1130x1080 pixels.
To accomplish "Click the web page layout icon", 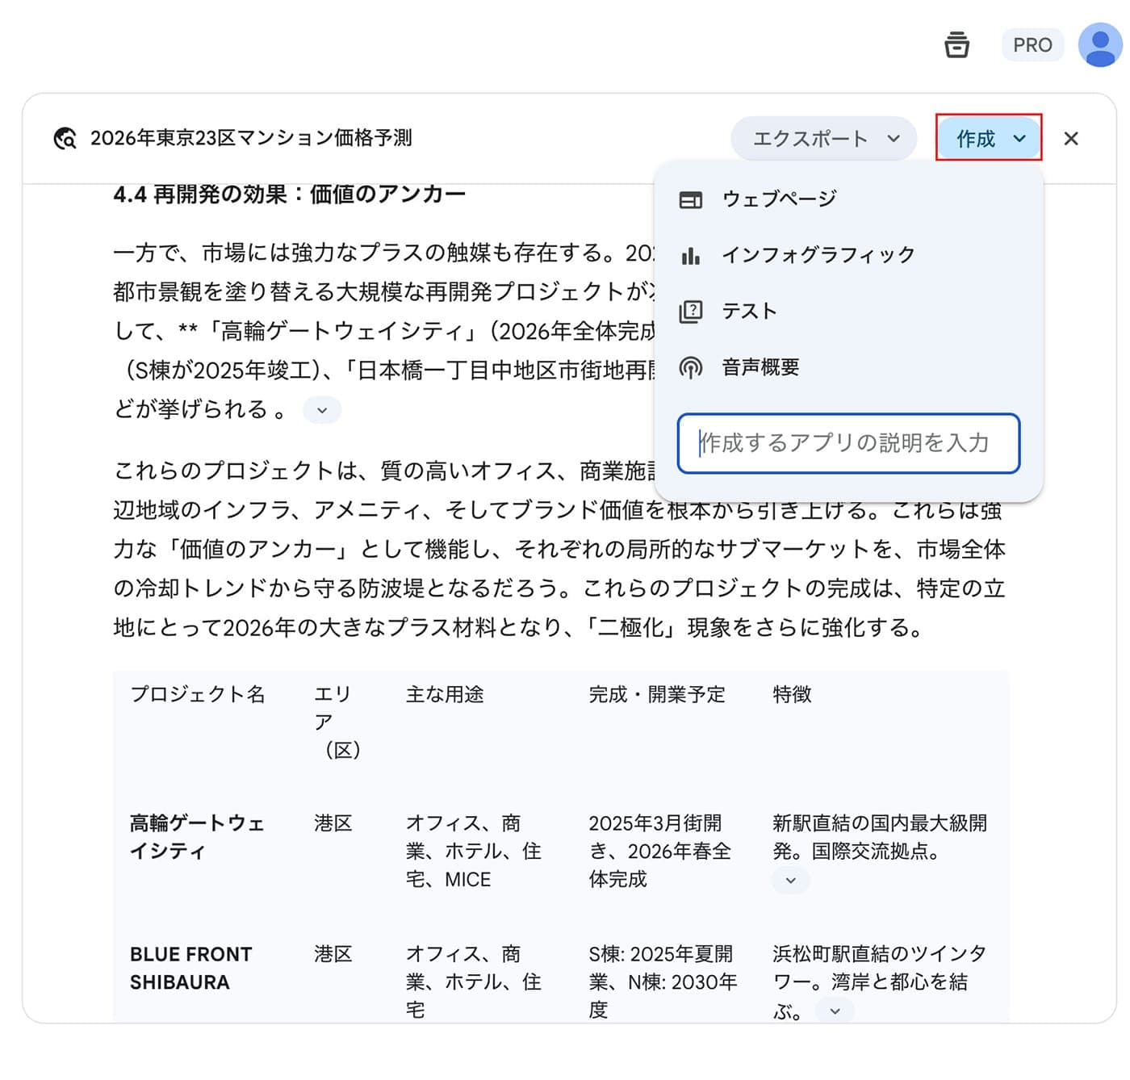I will (x=691, y=199).
